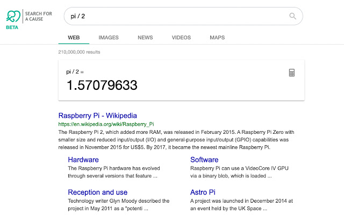
Task: Visit the Reception and use sublink
Action: pos(97,192)
